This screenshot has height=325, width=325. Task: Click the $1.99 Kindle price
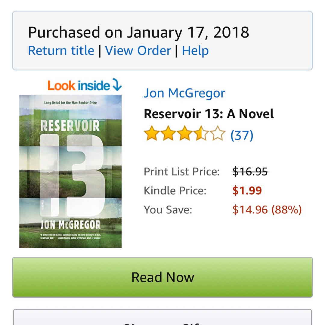pos(247,190)
